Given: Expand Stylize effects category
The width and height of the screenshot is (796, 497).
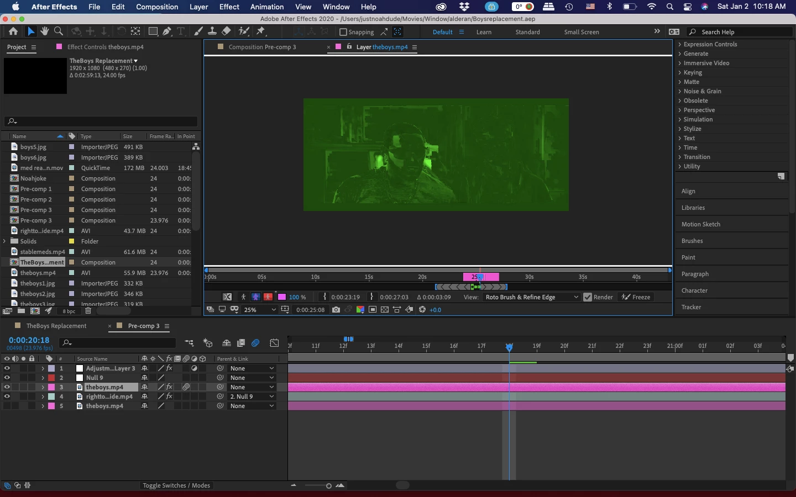Looking at the screenshot, I should pyautogui.click(x=680, y=129).
